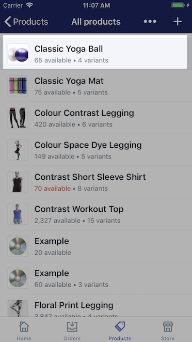Tap the All products title

click(x=96, y=22)
